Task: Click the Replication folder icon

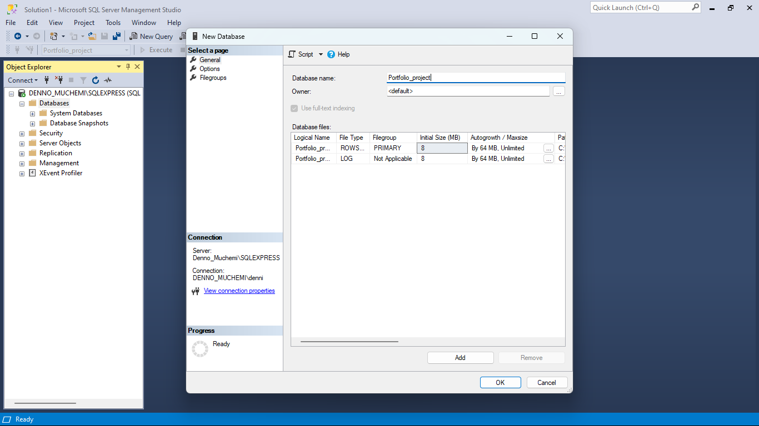Action: click(x=32, y=153)
